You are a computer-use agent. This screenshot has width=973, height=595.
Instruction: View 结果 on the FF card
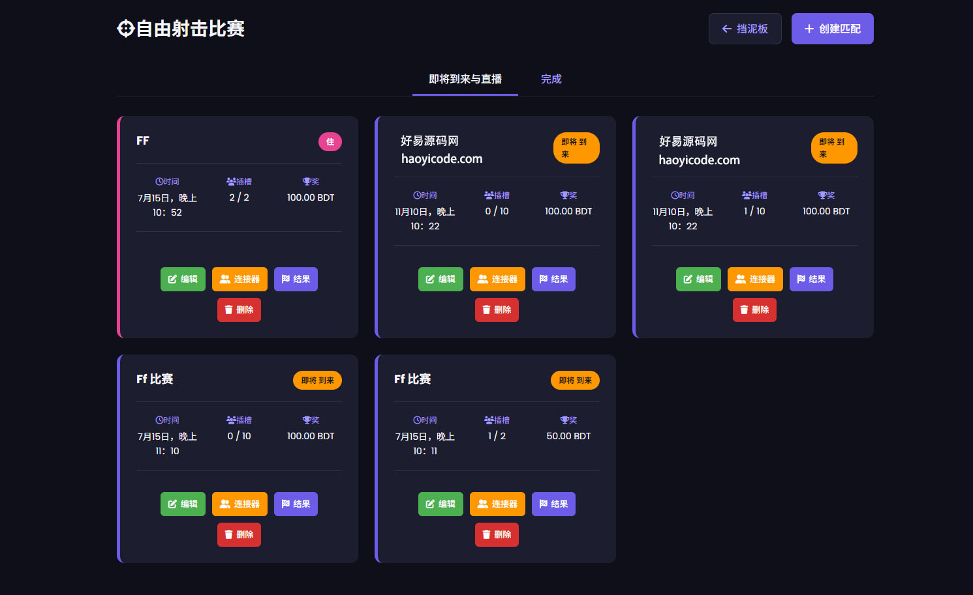click(296, 279)
